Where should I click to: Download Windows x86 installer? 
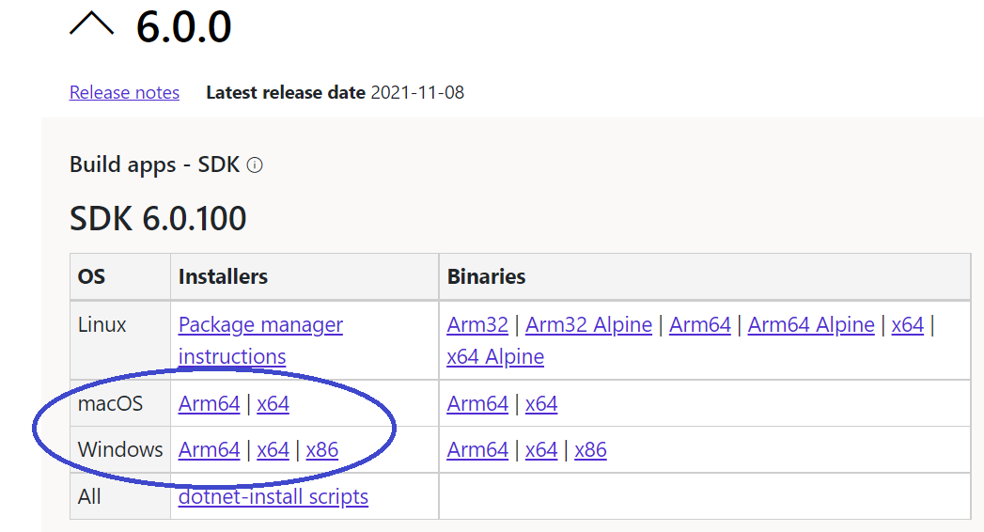pyautogui.click(x=322, y=450)
